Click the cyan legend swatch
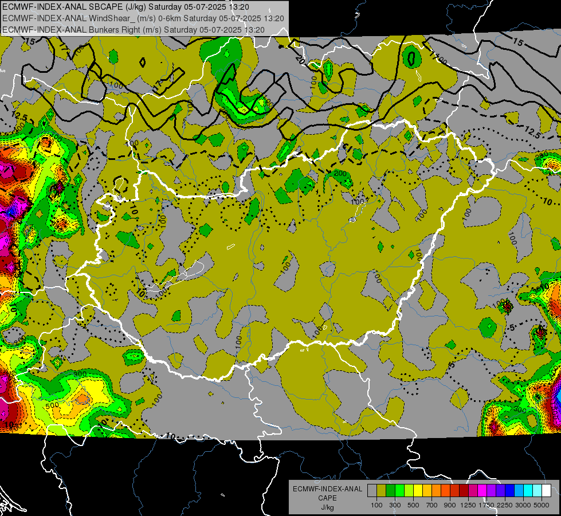 (x=528, y=491)
